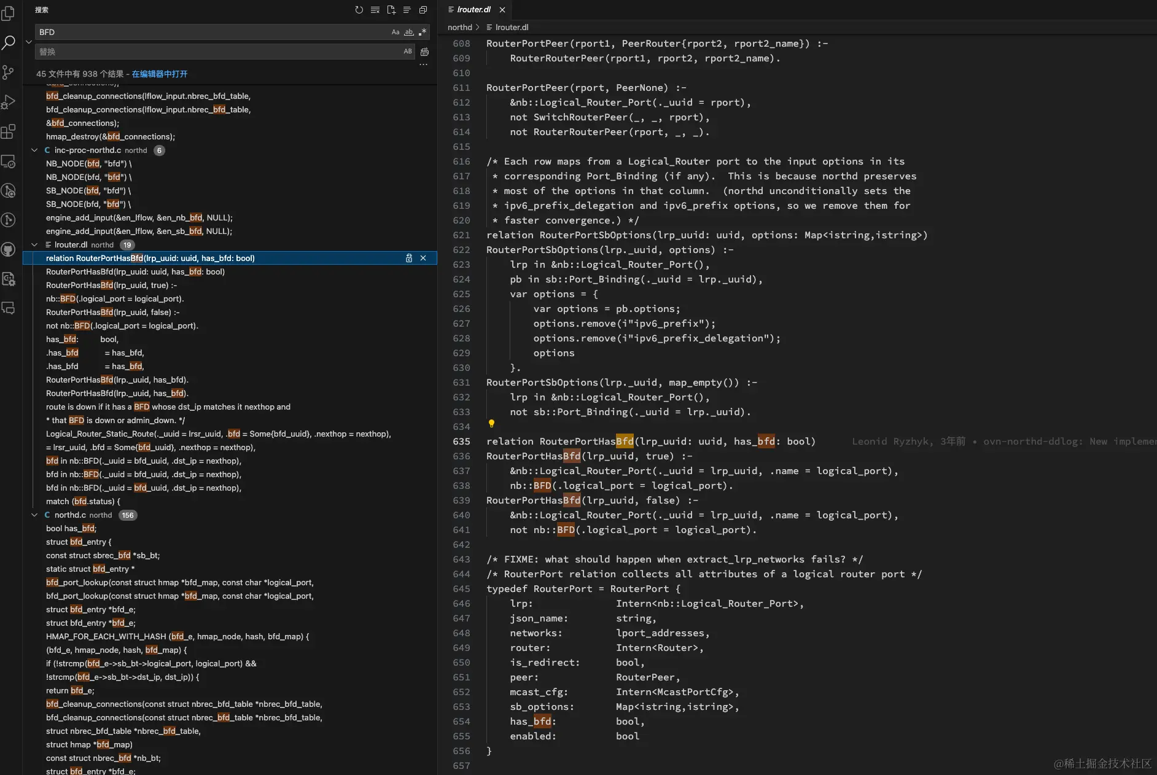Click the git blame annotation for Leonid Ryzhyk
Screen dimensions: 1157x775
click(x=1004, y=442)
